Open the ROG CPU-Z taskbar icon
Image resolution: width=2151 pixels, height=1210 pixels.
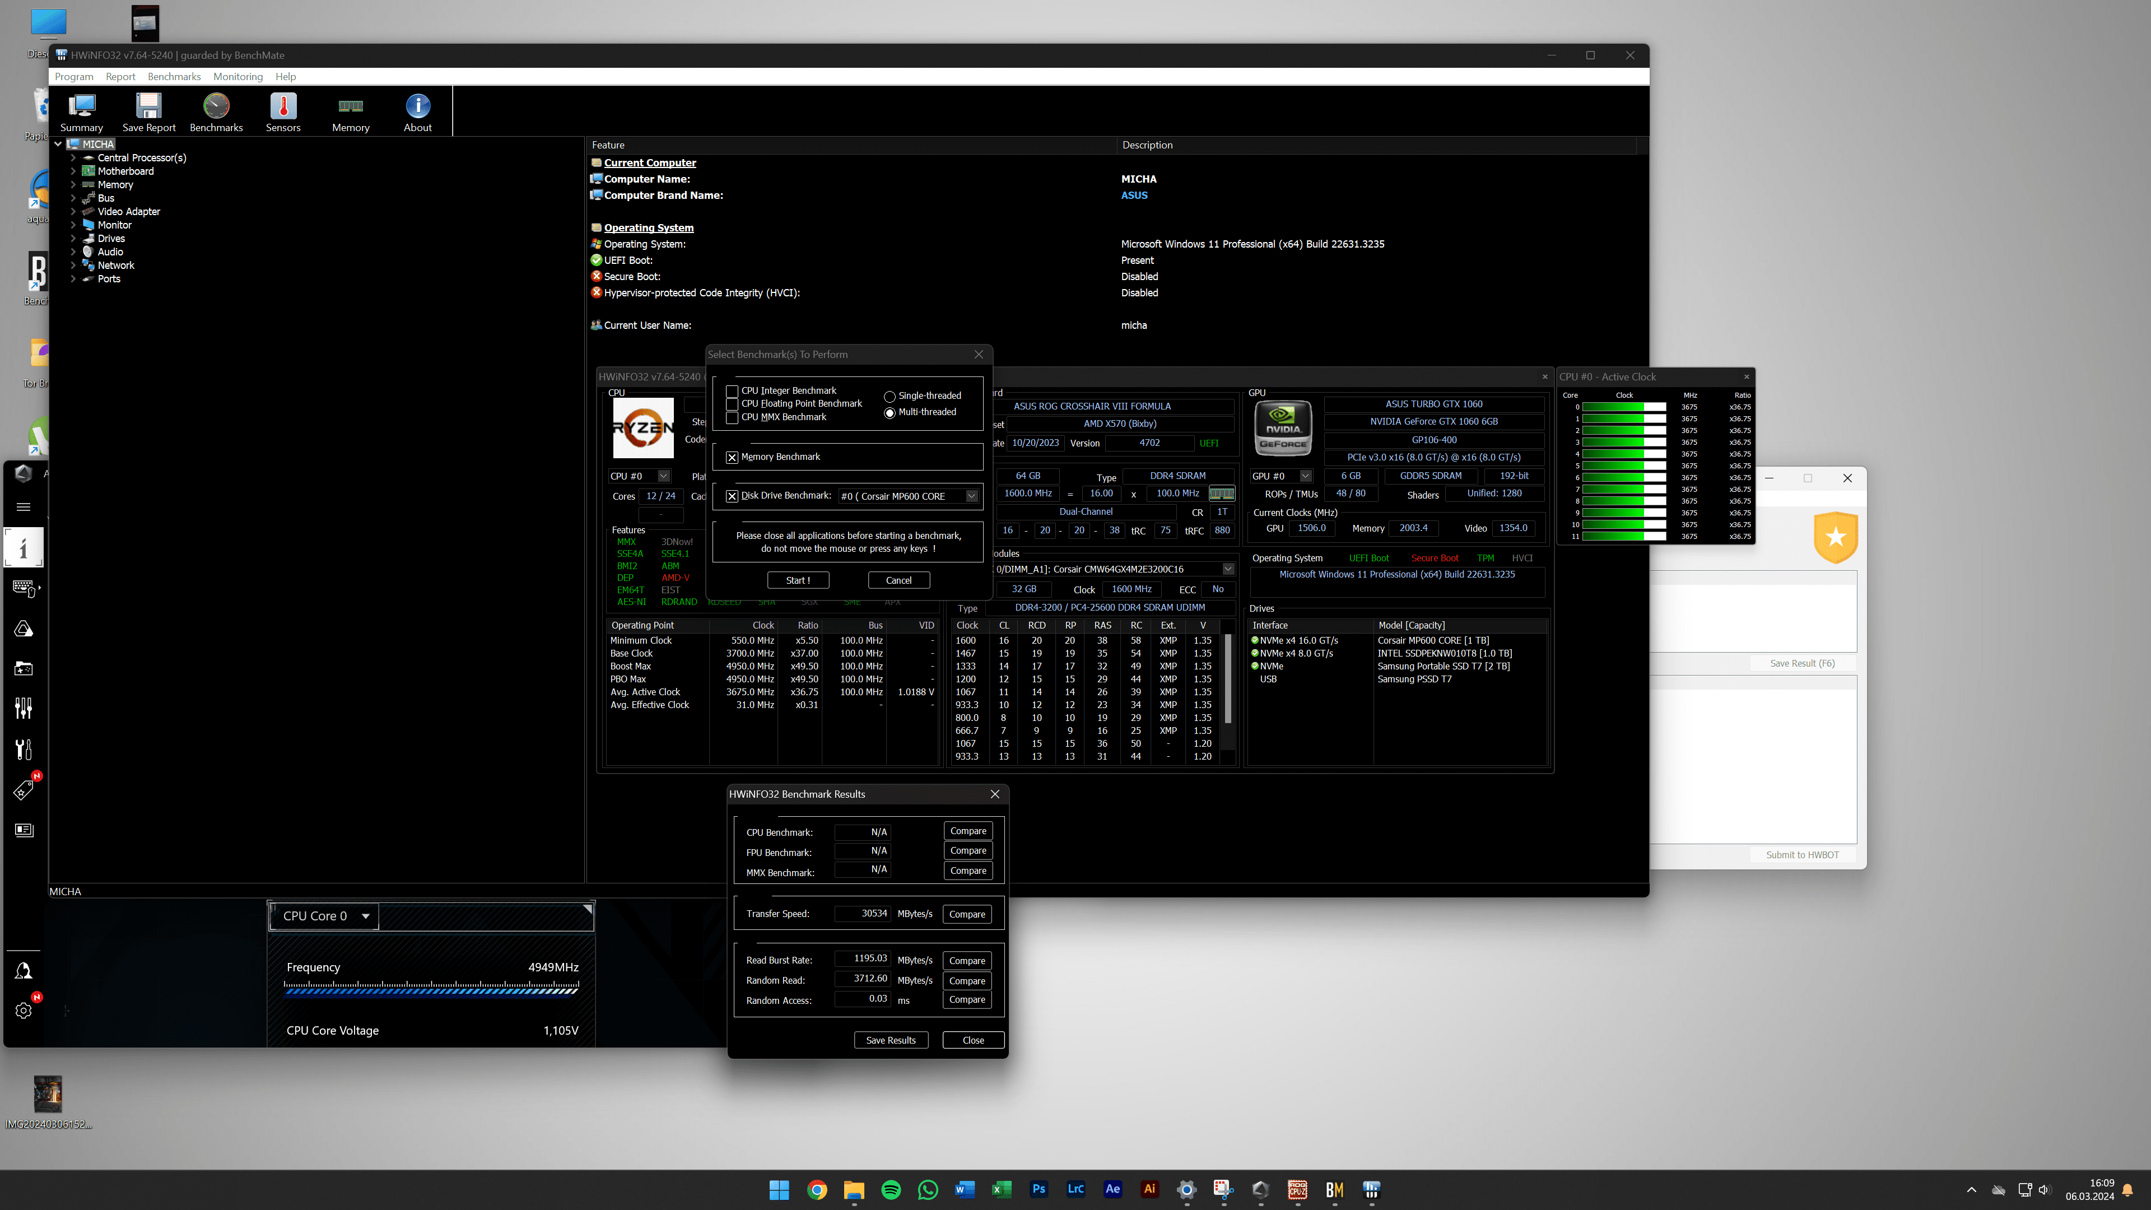pyautogui.click(x=1298, y=1190)
